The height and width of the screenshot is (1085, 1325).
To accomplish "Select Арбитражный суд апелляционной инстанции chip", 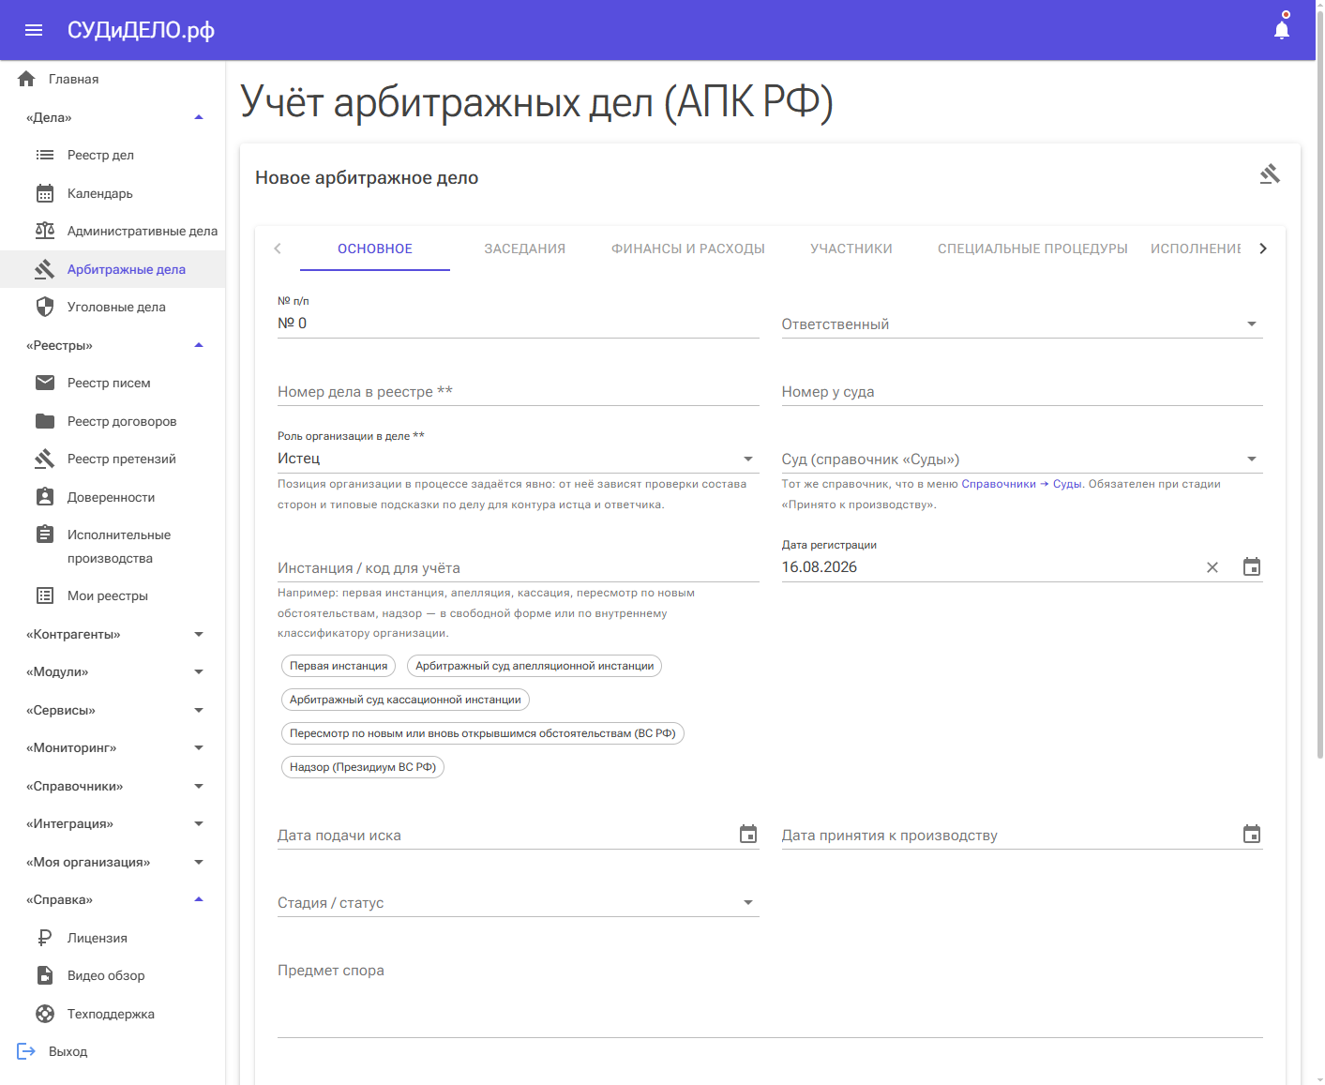I will (535, 666).
